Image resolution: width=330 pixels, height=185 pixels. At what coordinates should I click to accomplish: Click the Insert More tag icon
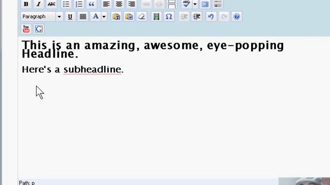pos(172,4)
